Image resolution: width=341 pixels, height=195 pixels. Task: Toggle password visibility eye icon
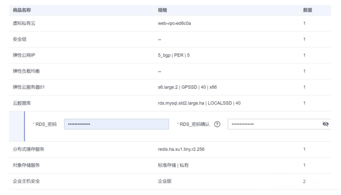point(326,124)
